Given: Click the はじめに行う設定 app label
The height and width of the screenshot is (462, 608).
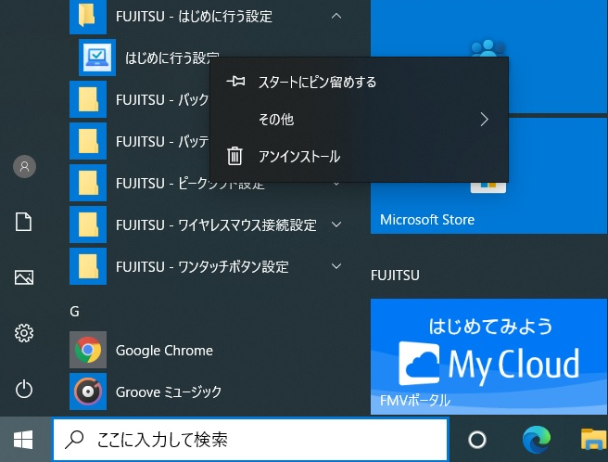Looking at the screenshot, I should click(172, 58).
